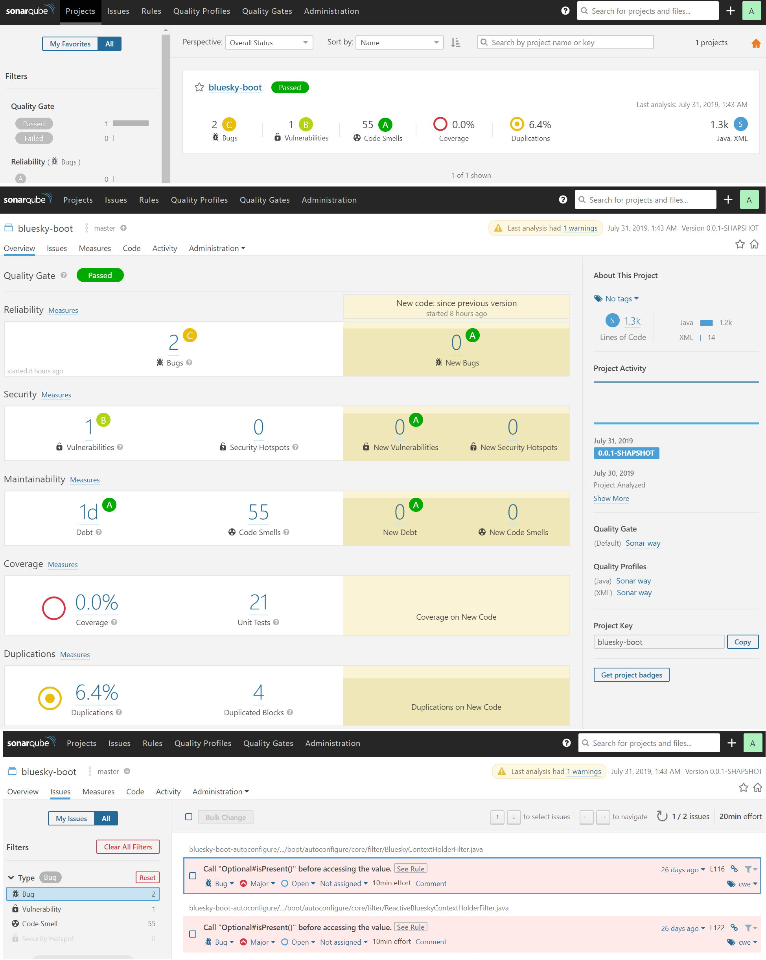
Task: Click the Search by project name field
Action: click(x=565, y=43)
